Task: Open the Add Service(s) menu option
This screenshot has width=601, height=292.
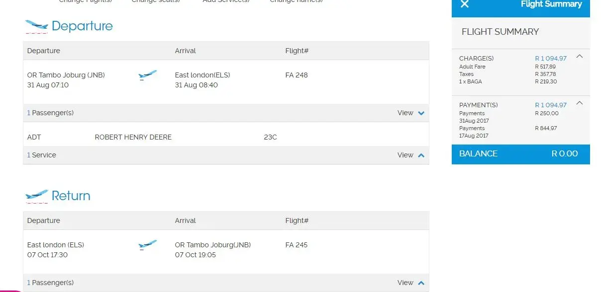Action: click(x=226, y=1)
